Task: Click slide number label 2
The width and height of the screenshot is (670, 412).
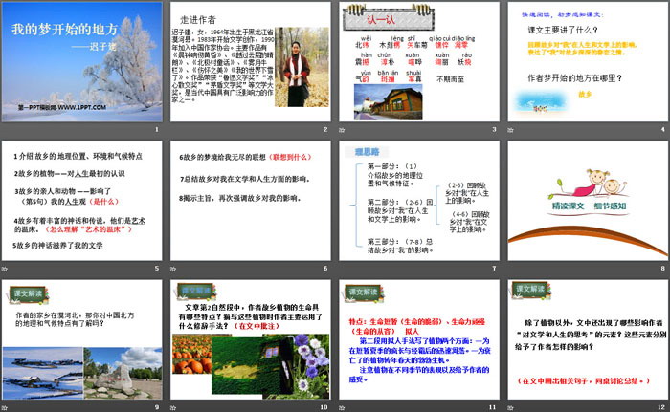Action: point(325,129)
